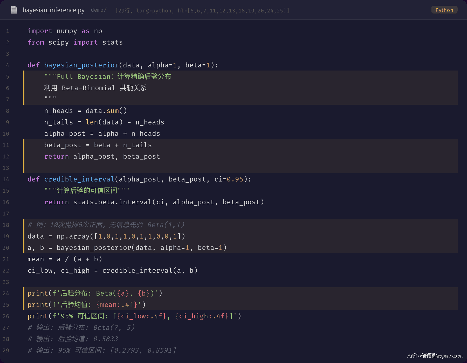This screenshot has width=467, height=363.
Task: Click line number 29 in the gutter
Action: pyautogui.click(x=6, y=351)
